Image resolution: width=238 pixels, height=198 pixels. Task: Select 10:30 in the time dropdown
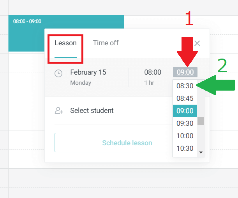(x=185, y=148)
